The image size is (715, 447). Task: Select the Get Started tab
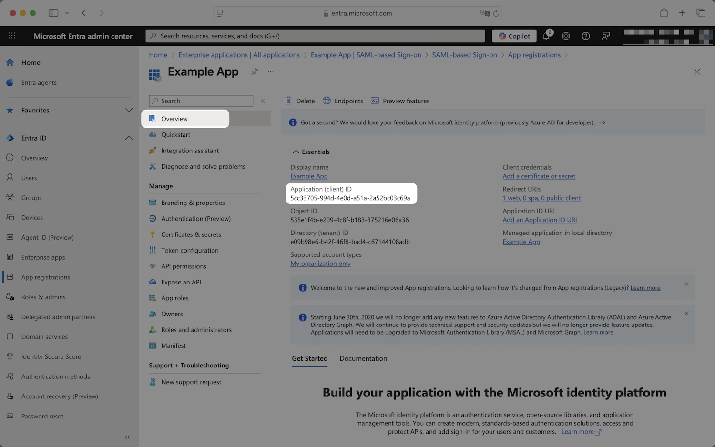(x=310, y=358)
